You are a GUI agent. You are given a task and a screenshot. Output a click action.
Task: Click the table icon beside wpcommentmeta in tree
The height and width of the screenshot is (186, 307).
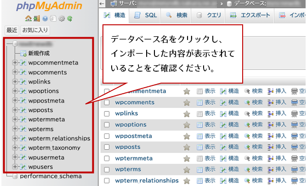tap(23, 62)
